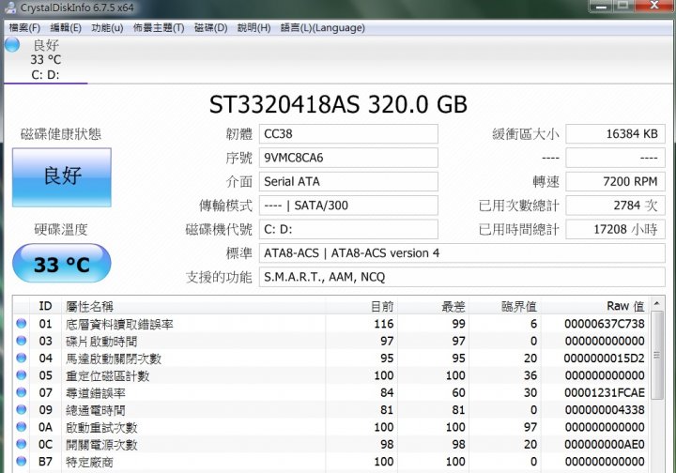
Task: Click the firmware field CC38
Action: point(348,134)
